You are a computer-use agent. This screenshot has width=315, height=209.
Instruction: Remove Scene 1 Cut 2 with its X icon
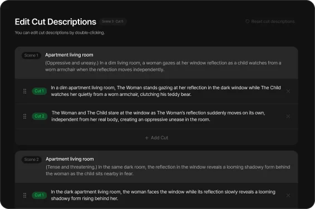288,116
